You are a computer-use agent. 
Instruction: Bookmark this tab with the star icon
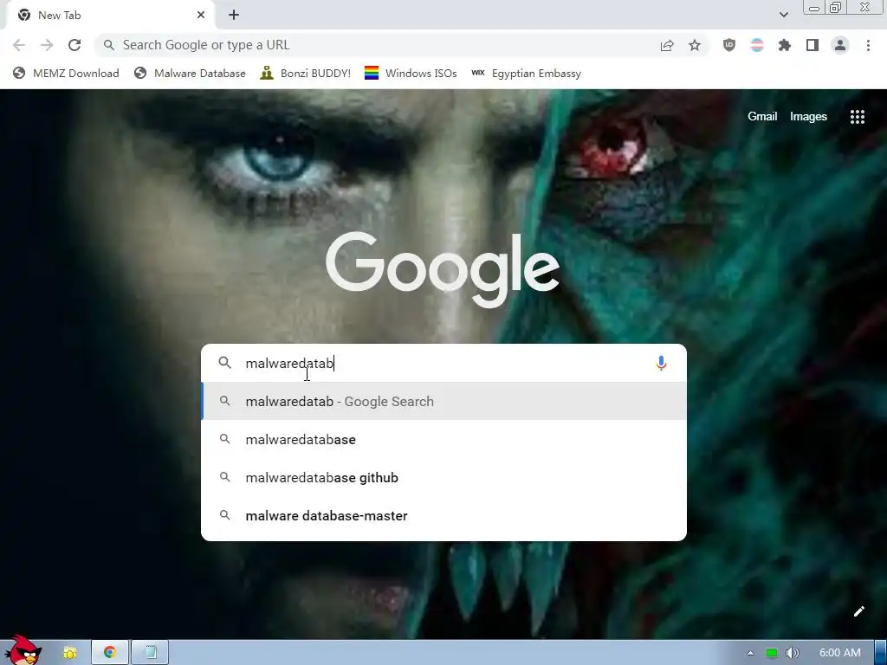pyautogui.click(x=695, y=45)
